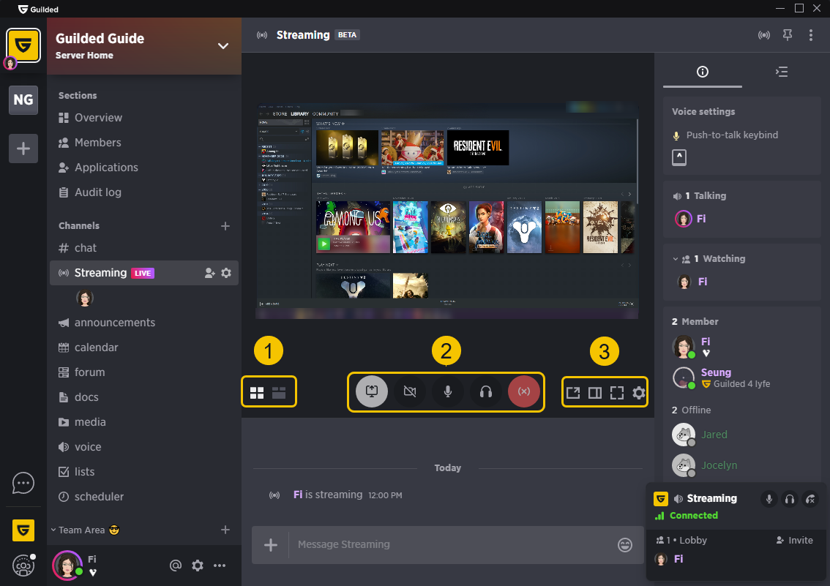Click Fi's name in streaming message
The height and width of the screenshot is (586, 830).
[x=298, y=495]
